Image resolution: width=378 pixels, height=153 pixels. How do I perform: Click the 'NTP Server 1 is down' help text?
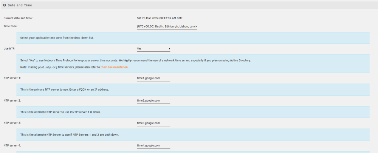(60, 112)
